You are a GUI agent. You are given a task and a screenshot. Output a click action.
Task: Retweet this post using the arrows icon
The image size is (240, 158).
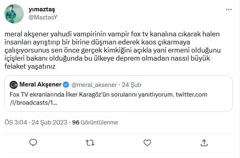90,143
